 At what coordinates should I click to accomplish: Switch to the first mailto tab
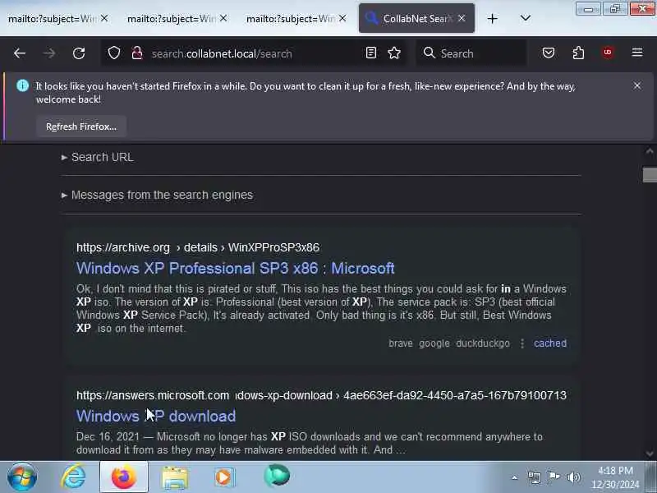coord(53,19)
